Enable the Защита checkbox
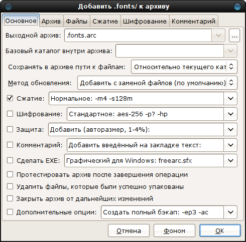The height and width of the screenshot is (242, 246). click(10, 129)
